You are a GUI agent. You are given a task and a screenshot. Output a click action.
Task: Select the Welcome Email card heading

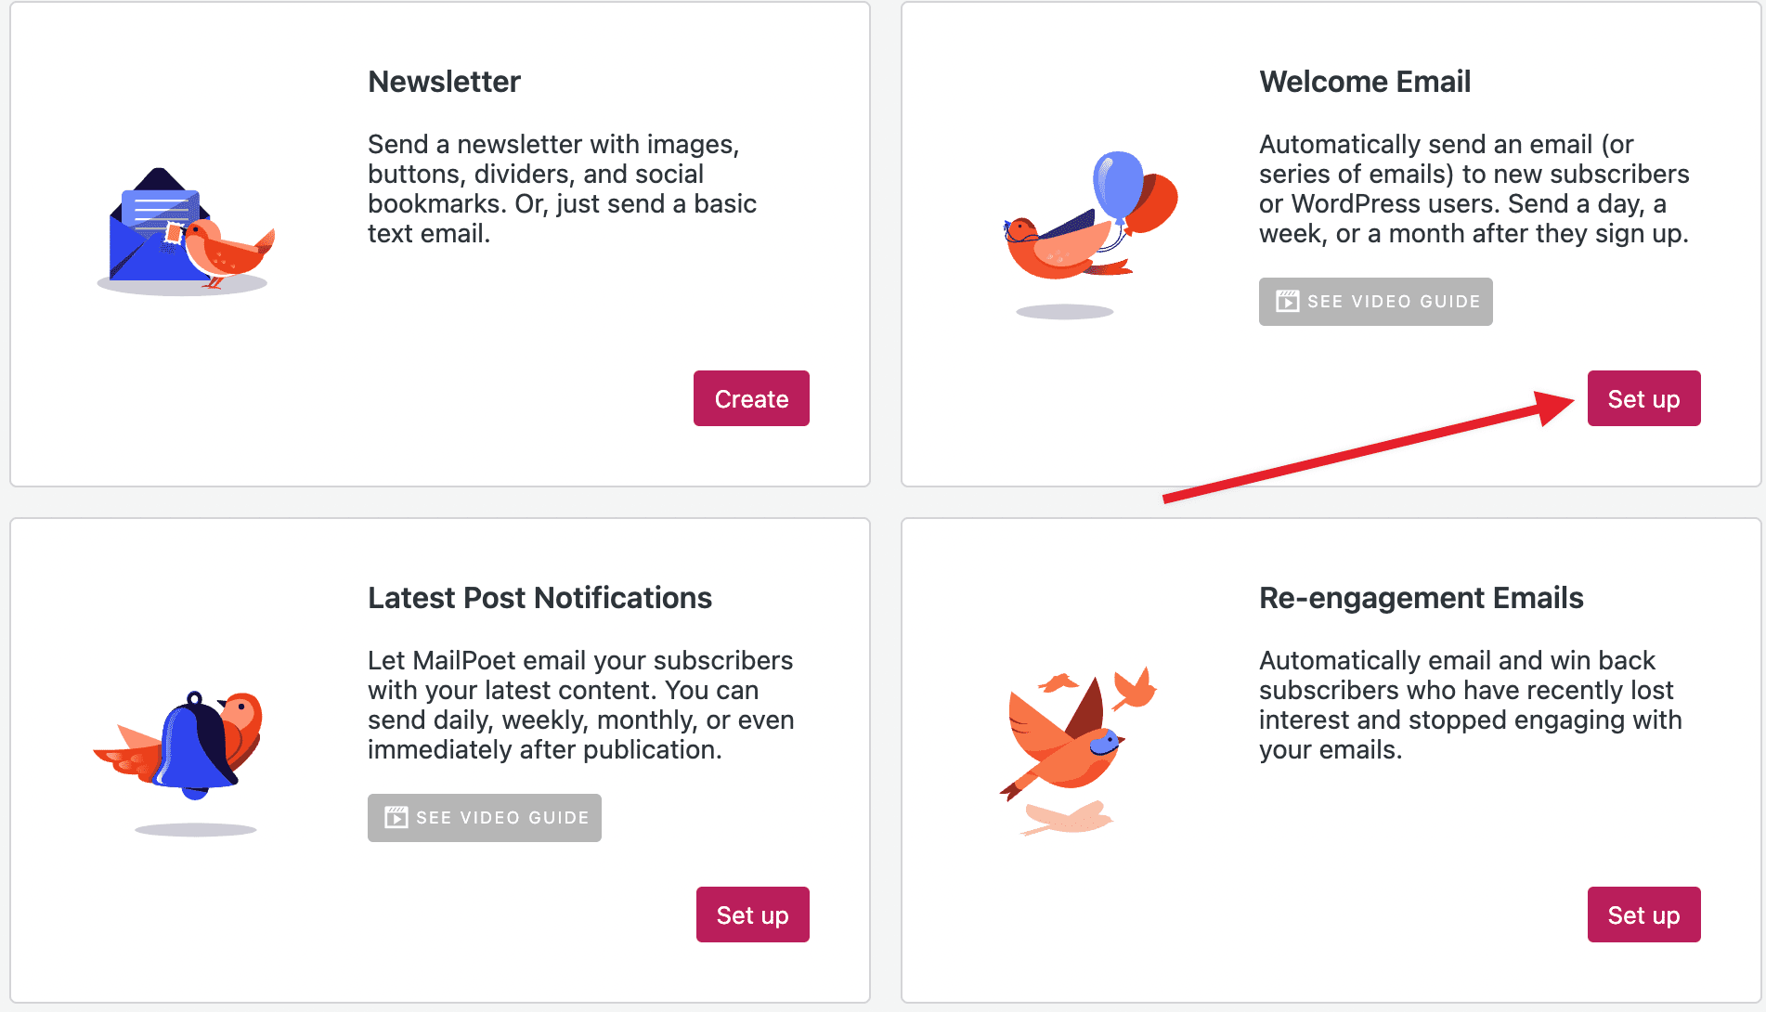(1364, 82)
